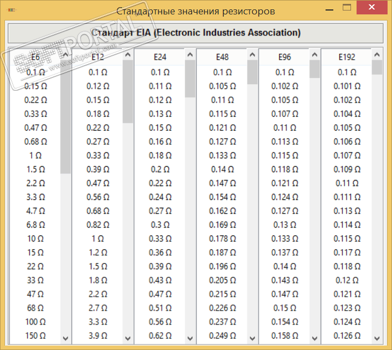392x350 pixels.
Task: Click the E192 column scroll-up arrow
Action: click(x=377, y=55)
